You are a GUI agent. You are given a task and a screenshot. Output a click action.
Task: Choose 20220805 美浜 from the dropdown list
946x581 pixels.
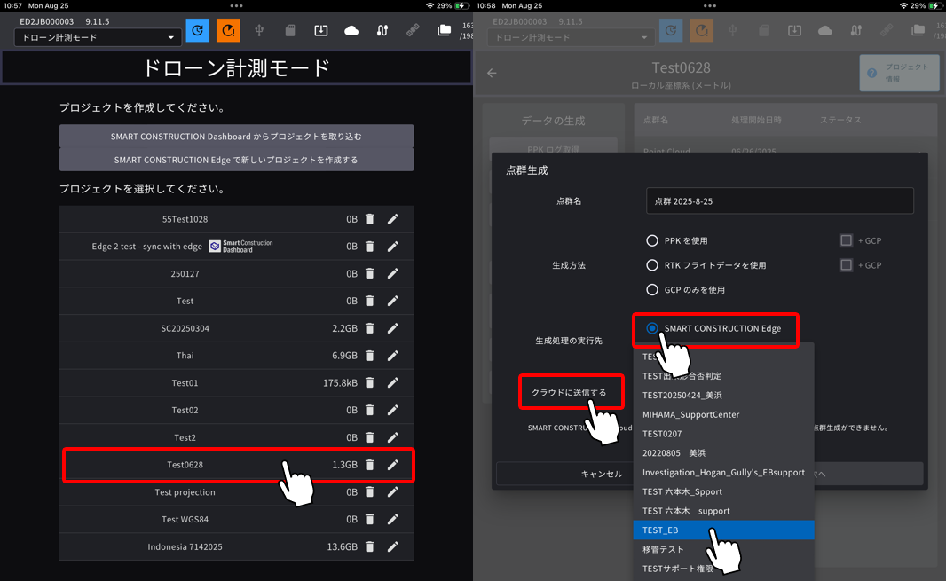pos(723,453)
